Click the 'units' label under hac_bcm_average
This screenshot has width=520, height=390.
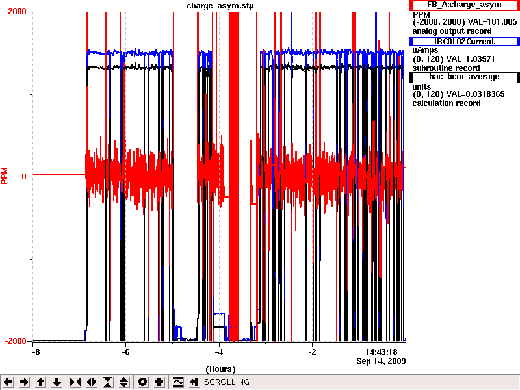point(421,87)
